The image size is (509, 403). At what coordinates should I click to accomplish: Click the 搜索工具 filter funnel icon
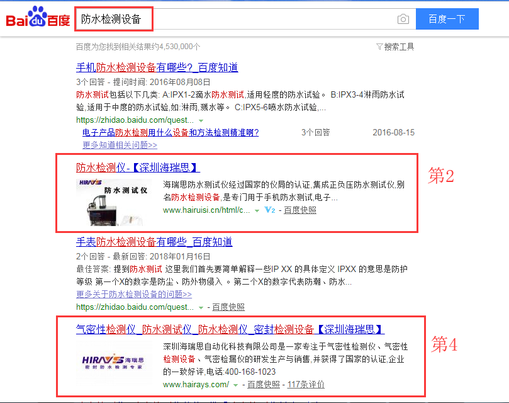click(379, 47)
